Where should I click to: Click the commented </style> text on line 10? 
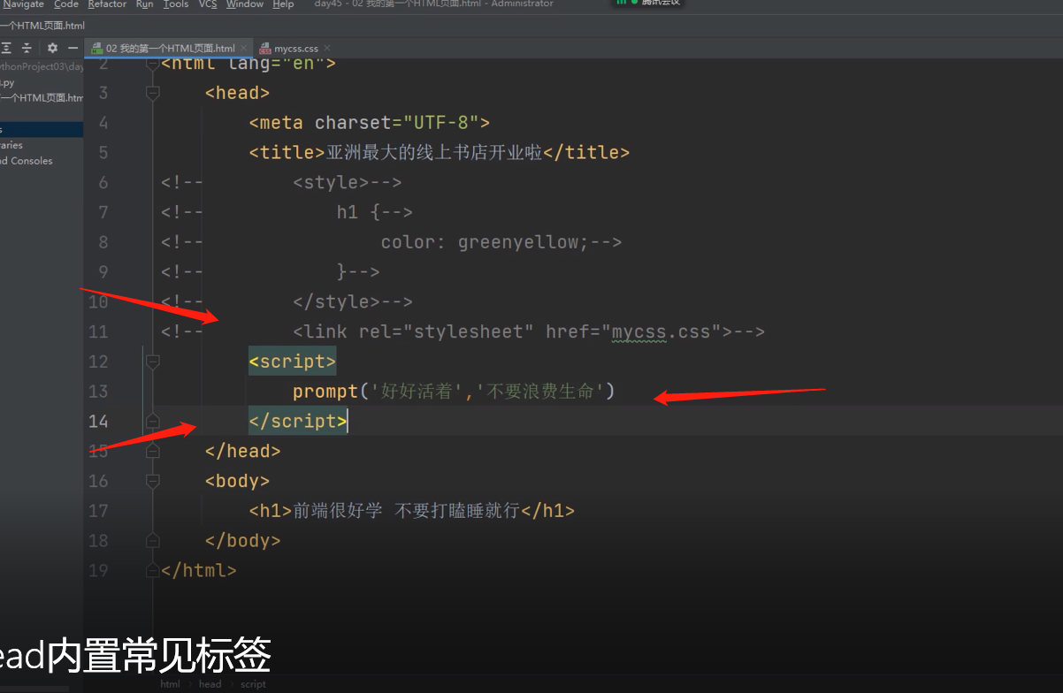click(336, 301)
